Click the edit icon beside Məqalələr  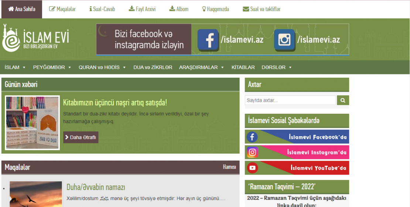(x=52, y=9)
